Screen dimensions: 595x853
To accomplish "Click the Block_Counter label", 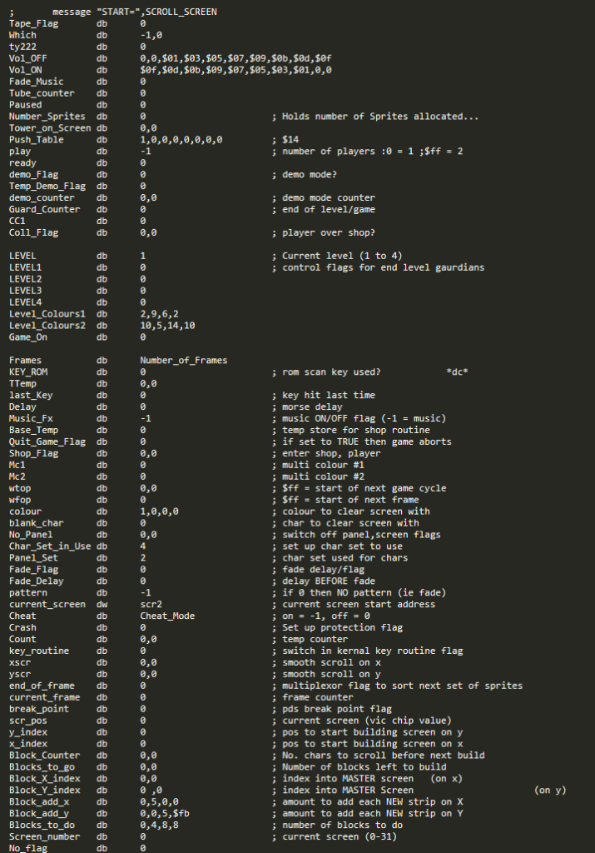I will coord(42,755).
